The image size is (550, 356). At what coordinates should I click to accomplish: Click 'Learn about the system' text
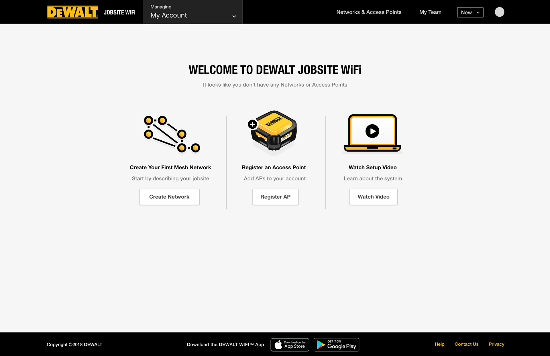tap(373, 178)
